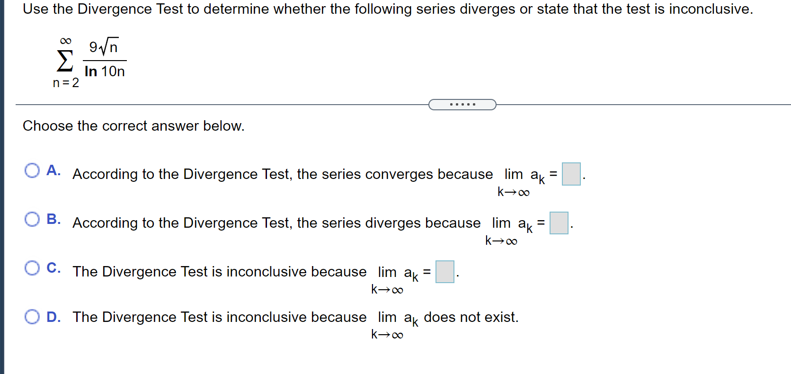Collapse the question area using the dotted pill

click(x=462, y=104)
